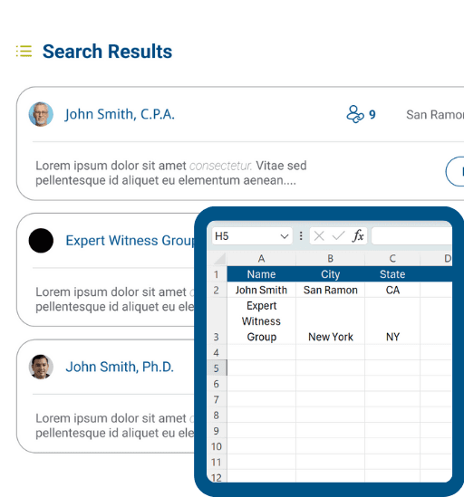This screenshot has width=464, height=497.
Task: Click cell containing NY
Action: pyautogui.click(x=392, y=321)
